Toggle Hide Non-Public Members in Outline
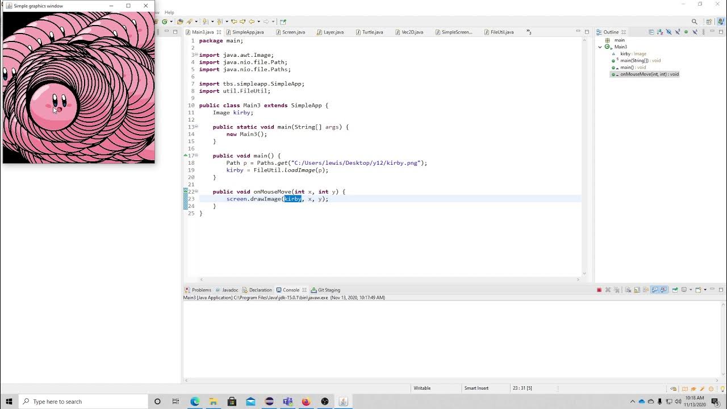 686,32
